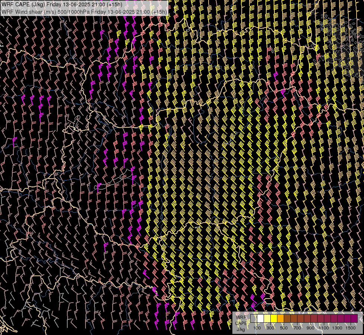Select the white legend swatch
This screenshot has width=364, height=335.
(x=261, y=318)
